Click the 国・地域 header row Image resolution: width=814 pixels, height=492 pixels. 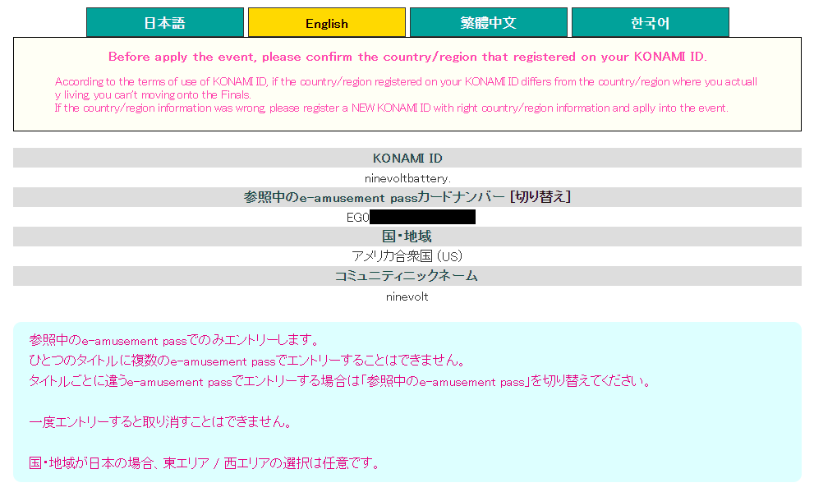pyautogui.click(x=407, y=237)
